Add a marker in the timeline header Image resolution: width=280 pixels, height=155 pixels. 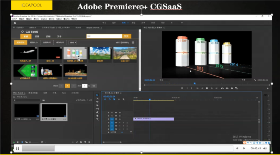coord(119,99)
